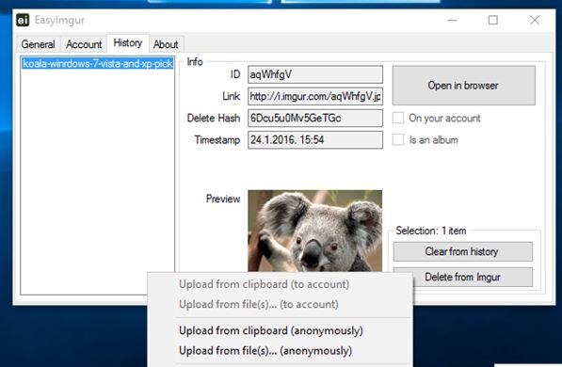The height and width of the screenshot is (367, 562).
Task: Click the koala preview thumbnail
Action: point(315,231)
